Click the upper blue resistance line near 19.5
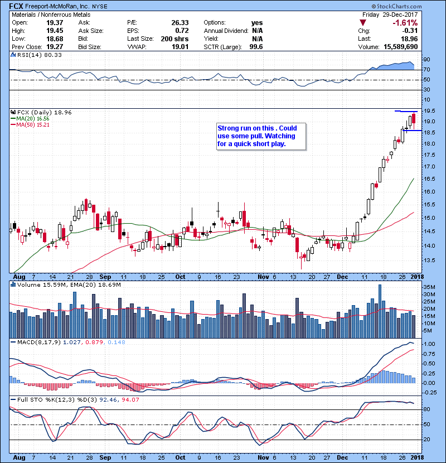Screen dimensions: 446x463 [406, 112]
